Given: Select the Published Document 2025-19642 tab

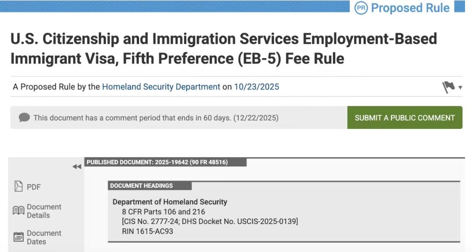Looking at the screenshot, I should 166,162.
